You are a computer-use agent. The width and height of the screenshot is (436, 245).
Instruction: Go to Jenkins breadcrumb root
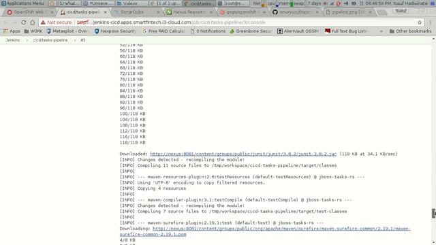click(x=12, y=40)
